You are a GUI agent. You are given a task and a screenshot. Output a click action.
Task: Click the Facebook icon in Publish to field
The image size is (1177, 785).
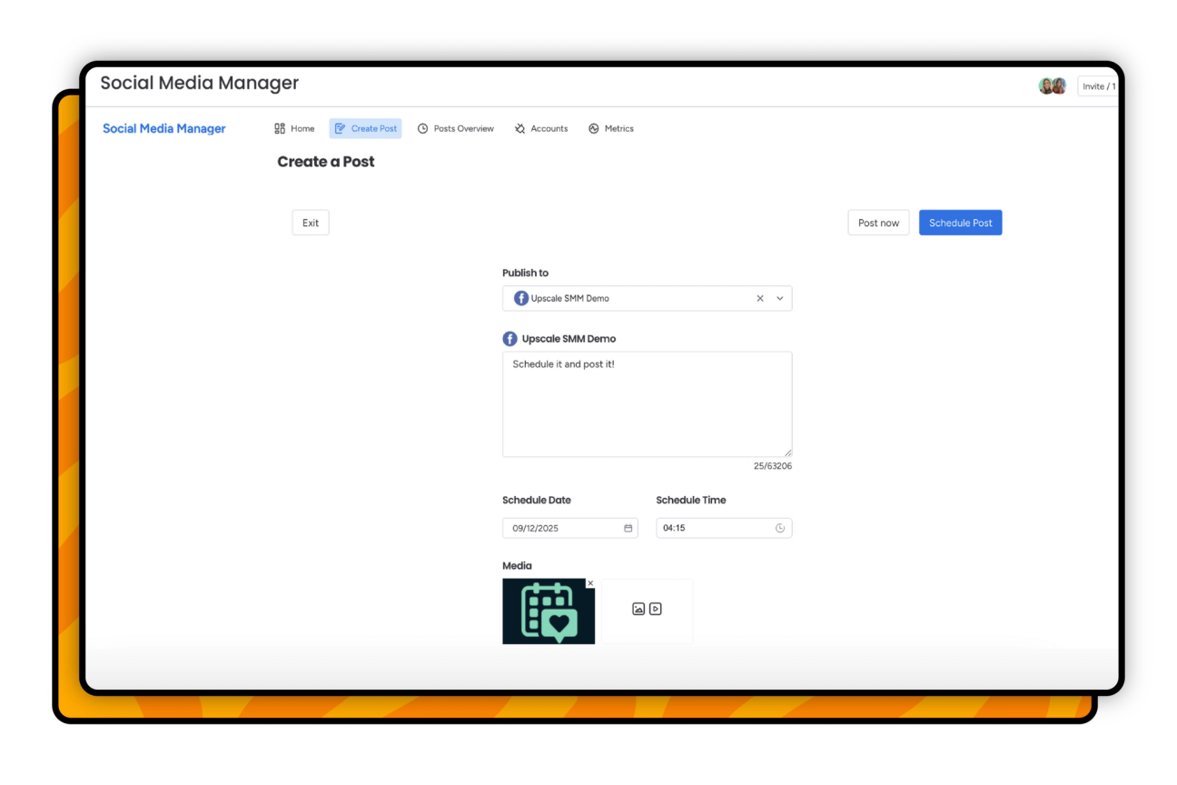coord(520,297)
